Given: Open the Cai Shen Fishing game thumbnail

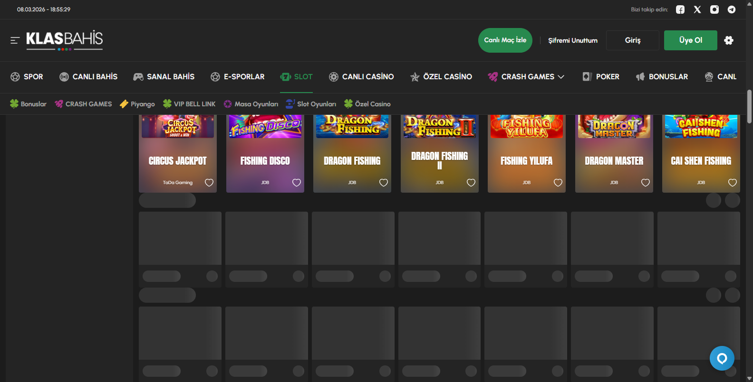Looking at the screenshot, I should click(x=701, y=127).
